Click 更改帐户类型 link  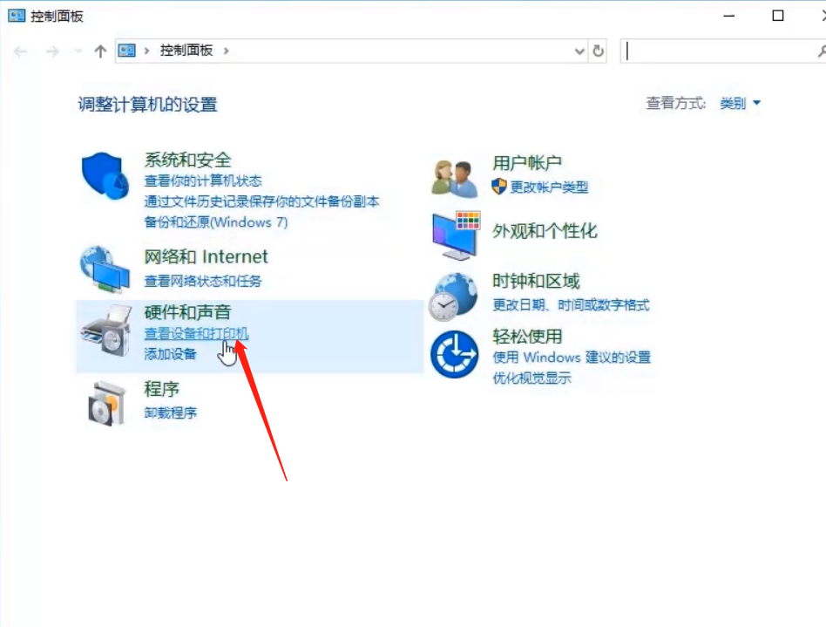[549, 187]
